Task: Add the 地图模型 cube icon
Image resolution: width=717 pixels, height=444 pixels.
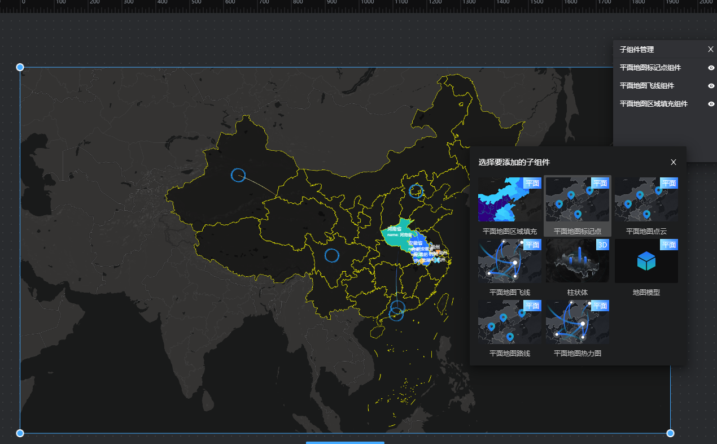Action: pos(646,261)
